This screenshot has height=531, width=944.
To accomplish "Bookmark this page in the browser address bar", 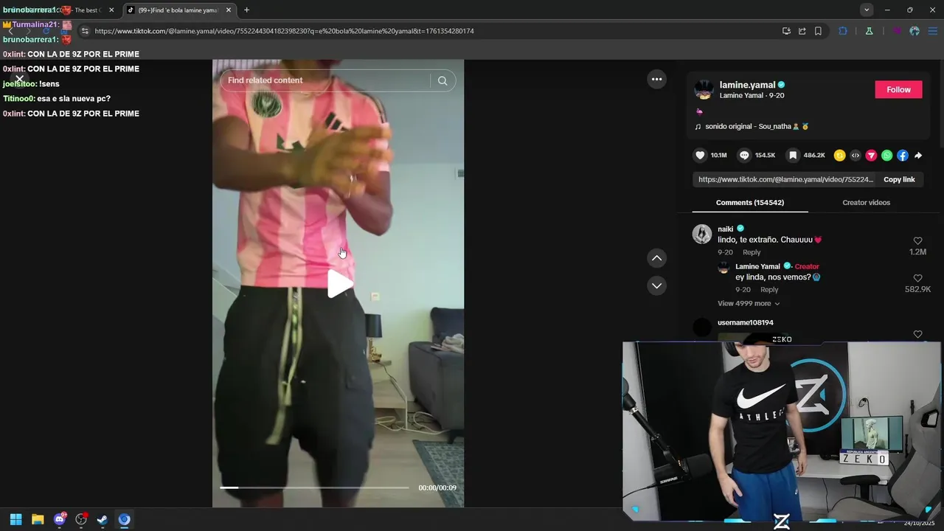I will (x=818, y=31).
